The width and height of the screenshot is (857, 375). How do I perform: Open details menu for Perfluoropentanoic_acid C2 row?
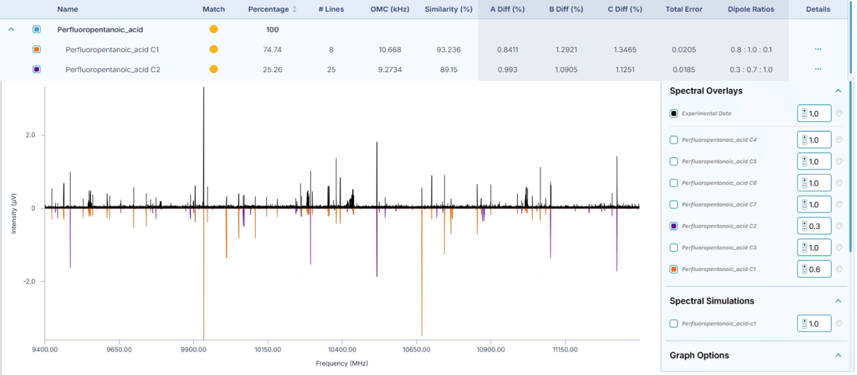[x=818, y=69]
